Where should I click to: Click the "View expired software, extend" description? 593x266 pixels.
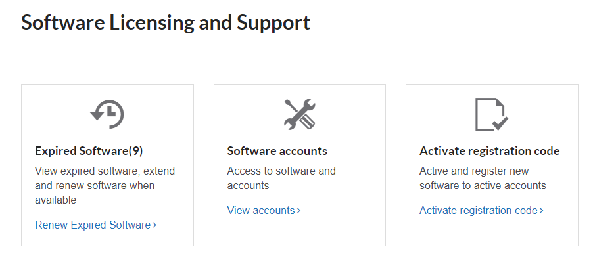click(x=105, y=171)
